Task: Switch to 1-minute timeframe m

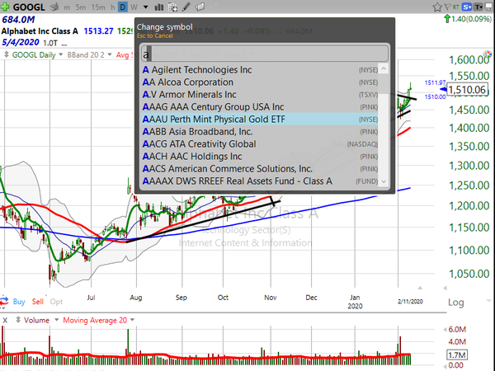Action: tap(67, 7)
